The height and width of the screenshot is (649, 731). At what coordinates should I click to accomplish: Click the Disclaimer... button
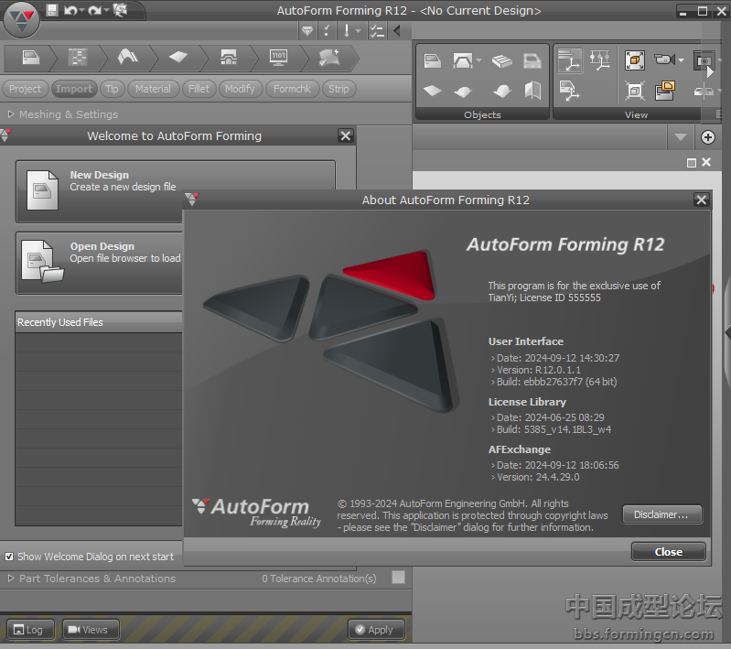(661, 514)
